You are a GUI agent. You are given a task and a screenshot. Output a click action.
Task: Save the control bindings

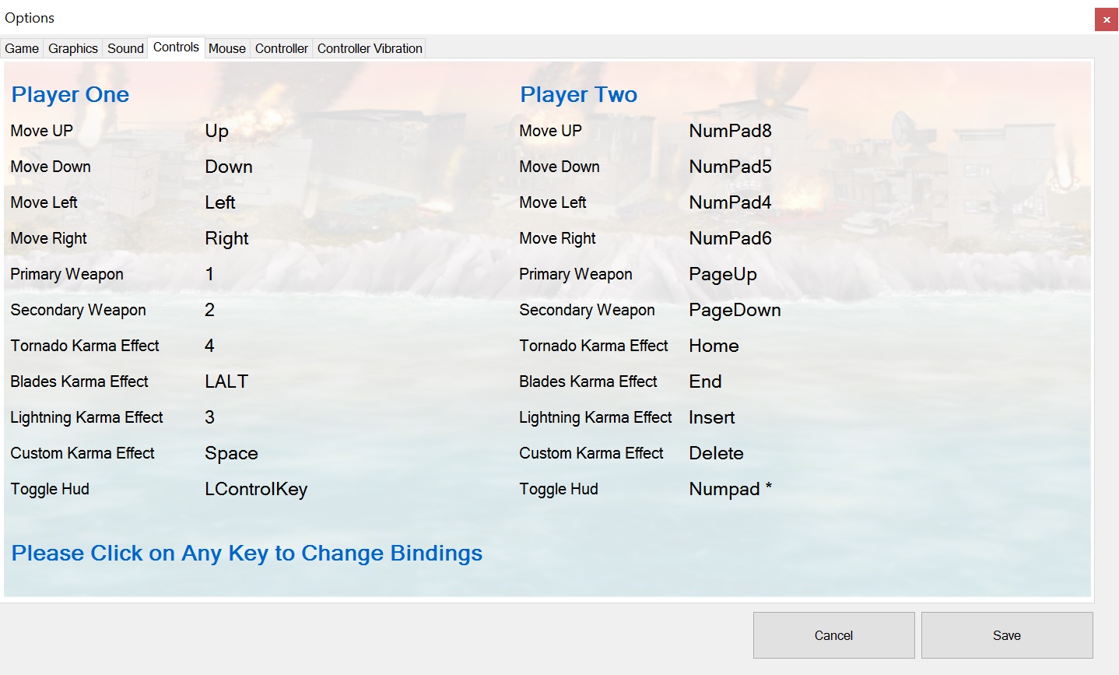(x=1006, y=635)
